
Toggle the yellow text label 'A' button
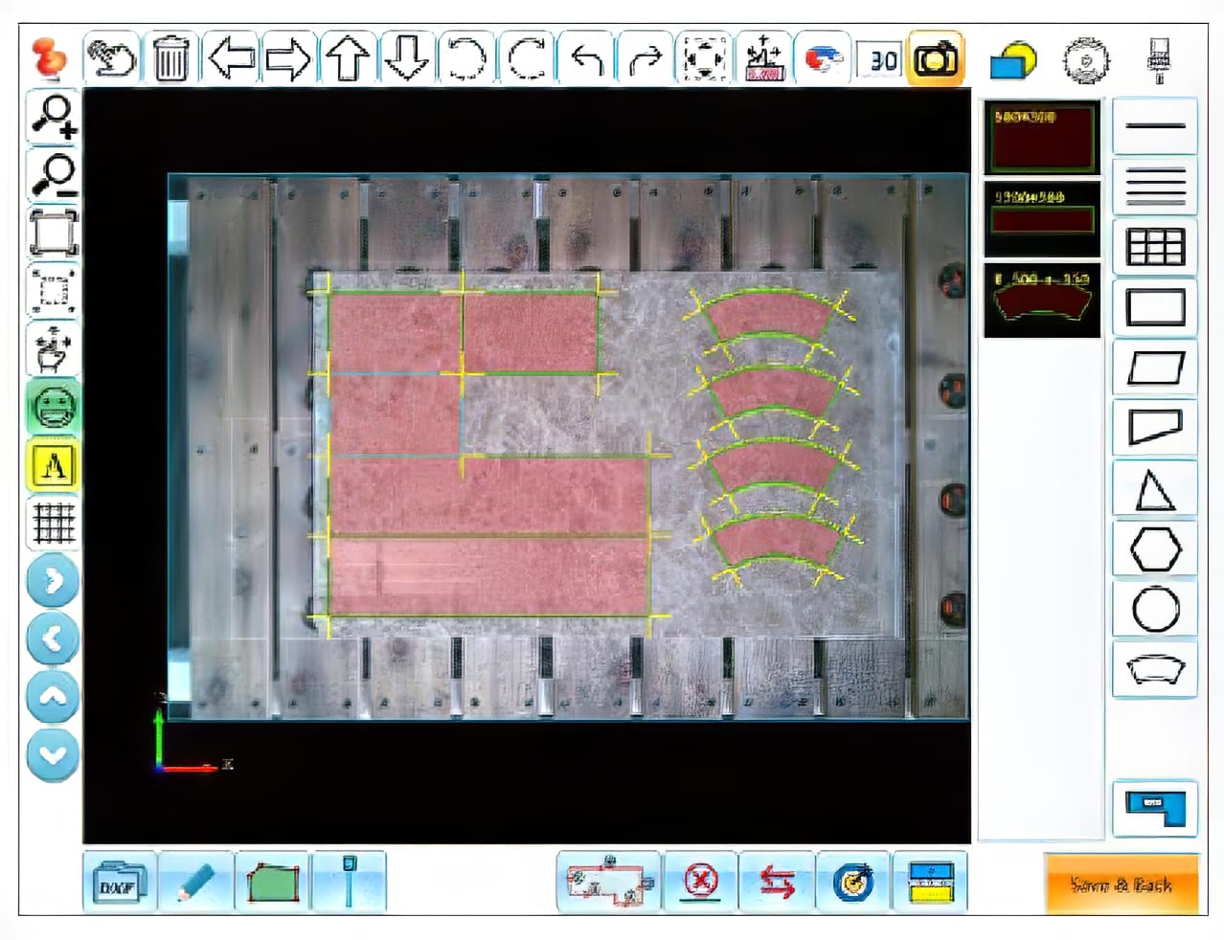(x=53, y=466)
